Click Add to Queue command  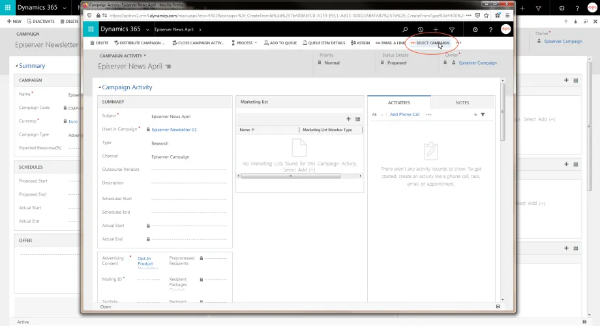coord(280,43)
